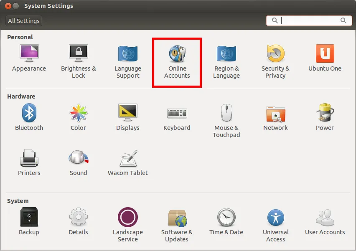This screenshot has height=251, width=356.
Task: Launch the Ubuntu One panel
Action: (x=325, y=58)
